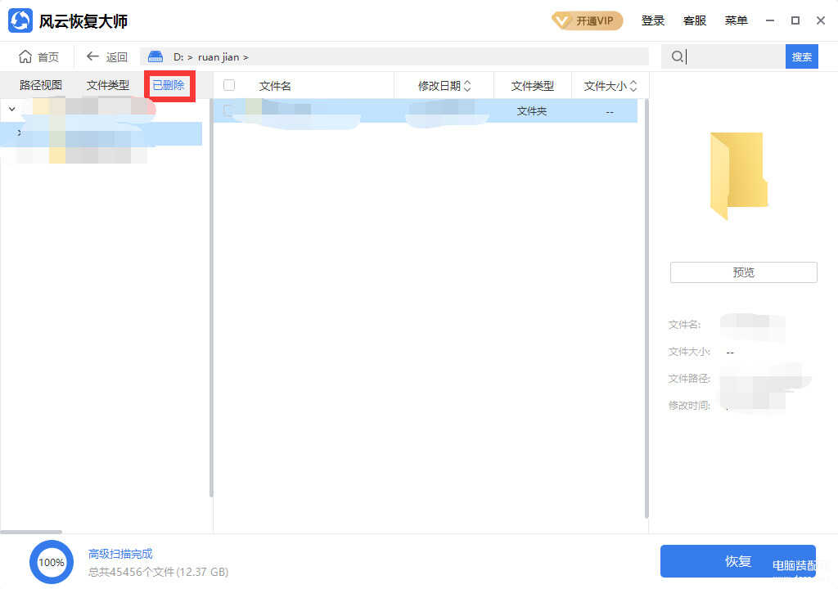Select ruan jian in the breadcrumb path
The height and width of the screenshot is (589, 838).
coord(218,57)
